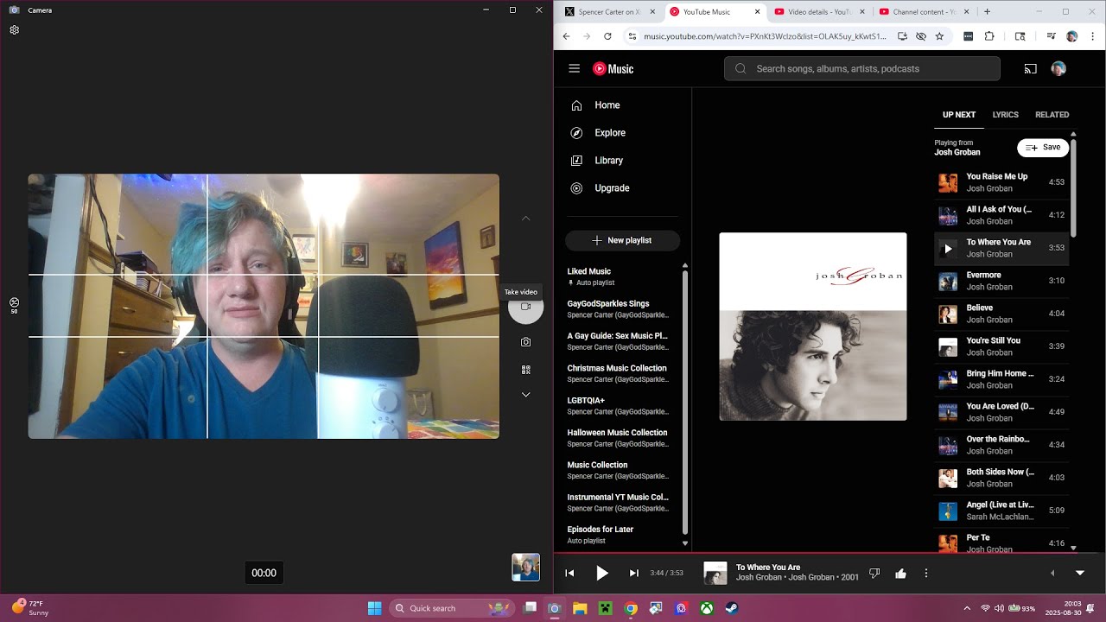Select Believe in the up next list
This screenshot has width=1106, height=622.
click(x=1001, y=314)
